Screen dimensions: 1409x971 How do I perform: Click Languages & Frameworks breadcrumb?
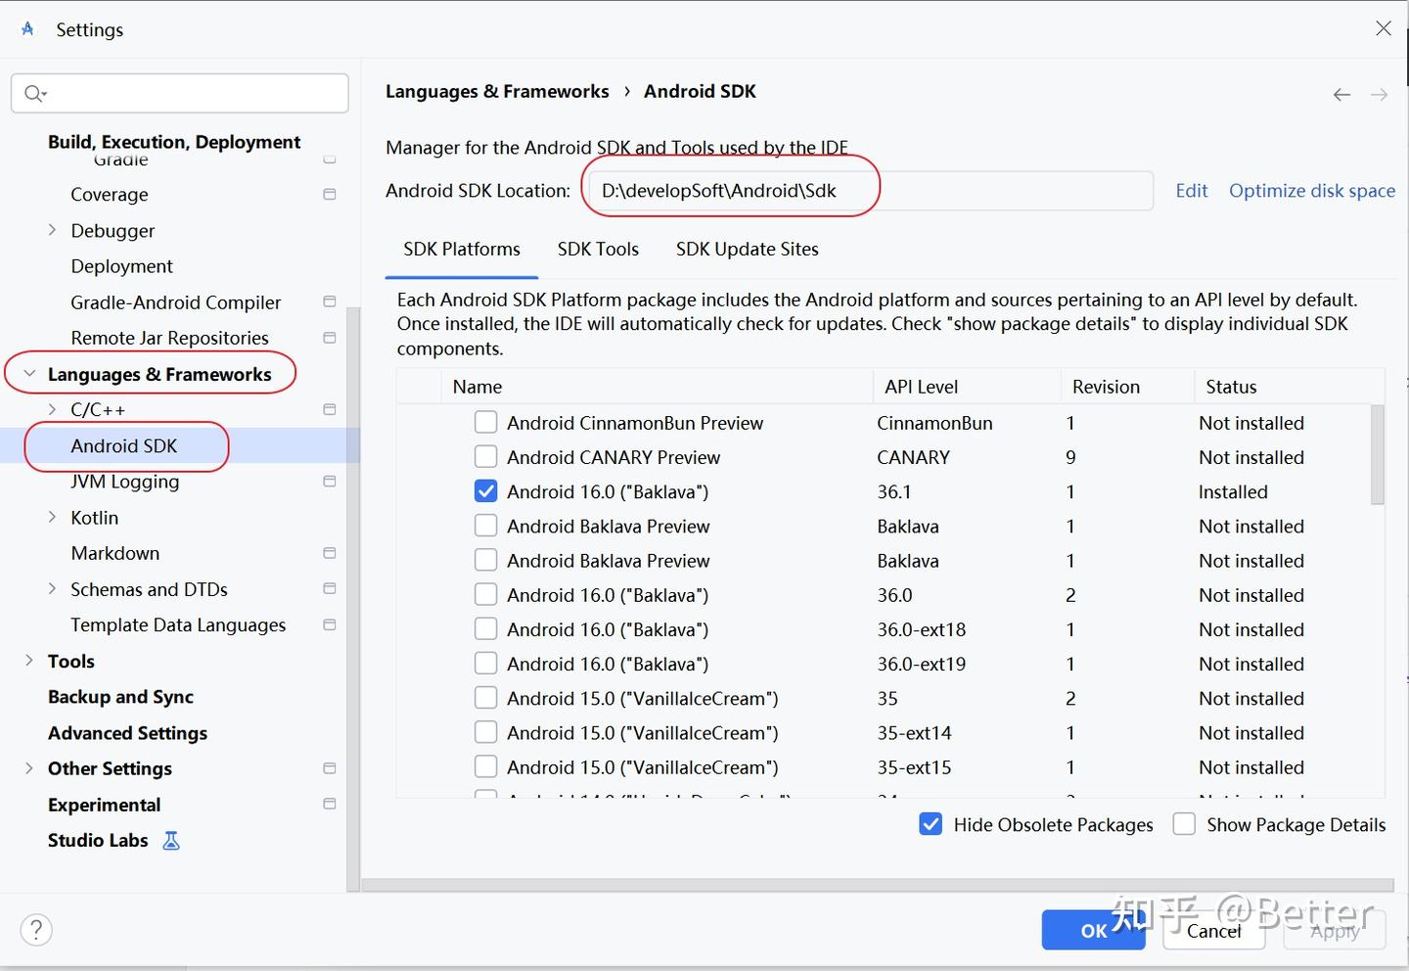497,91
